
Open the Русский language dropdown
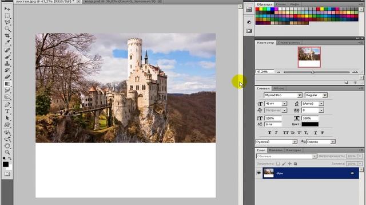(295, 142)
